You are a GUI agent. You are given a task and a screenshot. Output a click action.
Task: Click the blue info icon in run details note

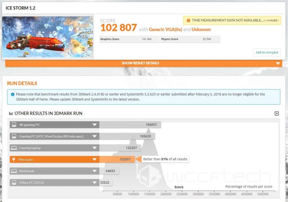tap(13, 94)
